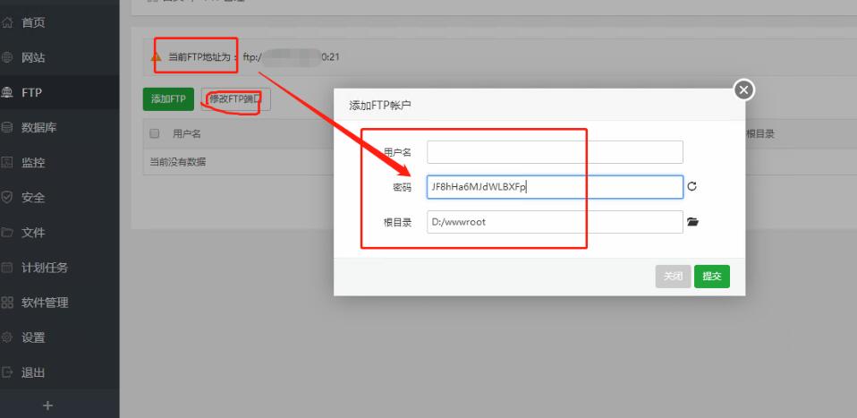This screenshot has width=857, height=418.
Task: Click the gear icon beside 设置
Action: (7, 337)
